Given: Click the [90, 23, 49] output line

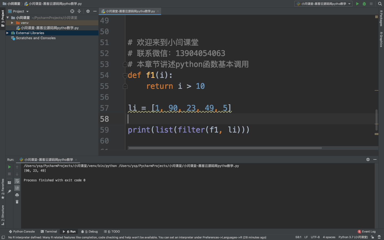Looking at the screenshot, I should click(35, 171).
